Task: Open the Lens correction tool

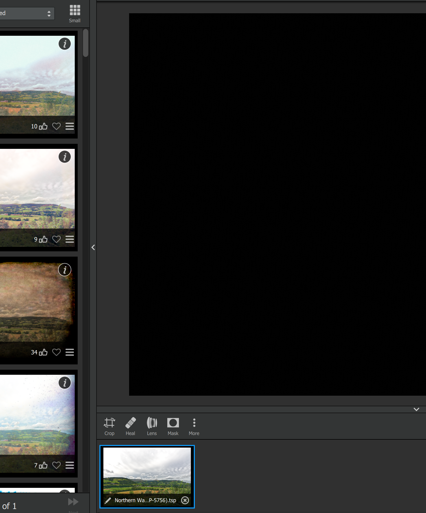Action: (x=152, y=423)
